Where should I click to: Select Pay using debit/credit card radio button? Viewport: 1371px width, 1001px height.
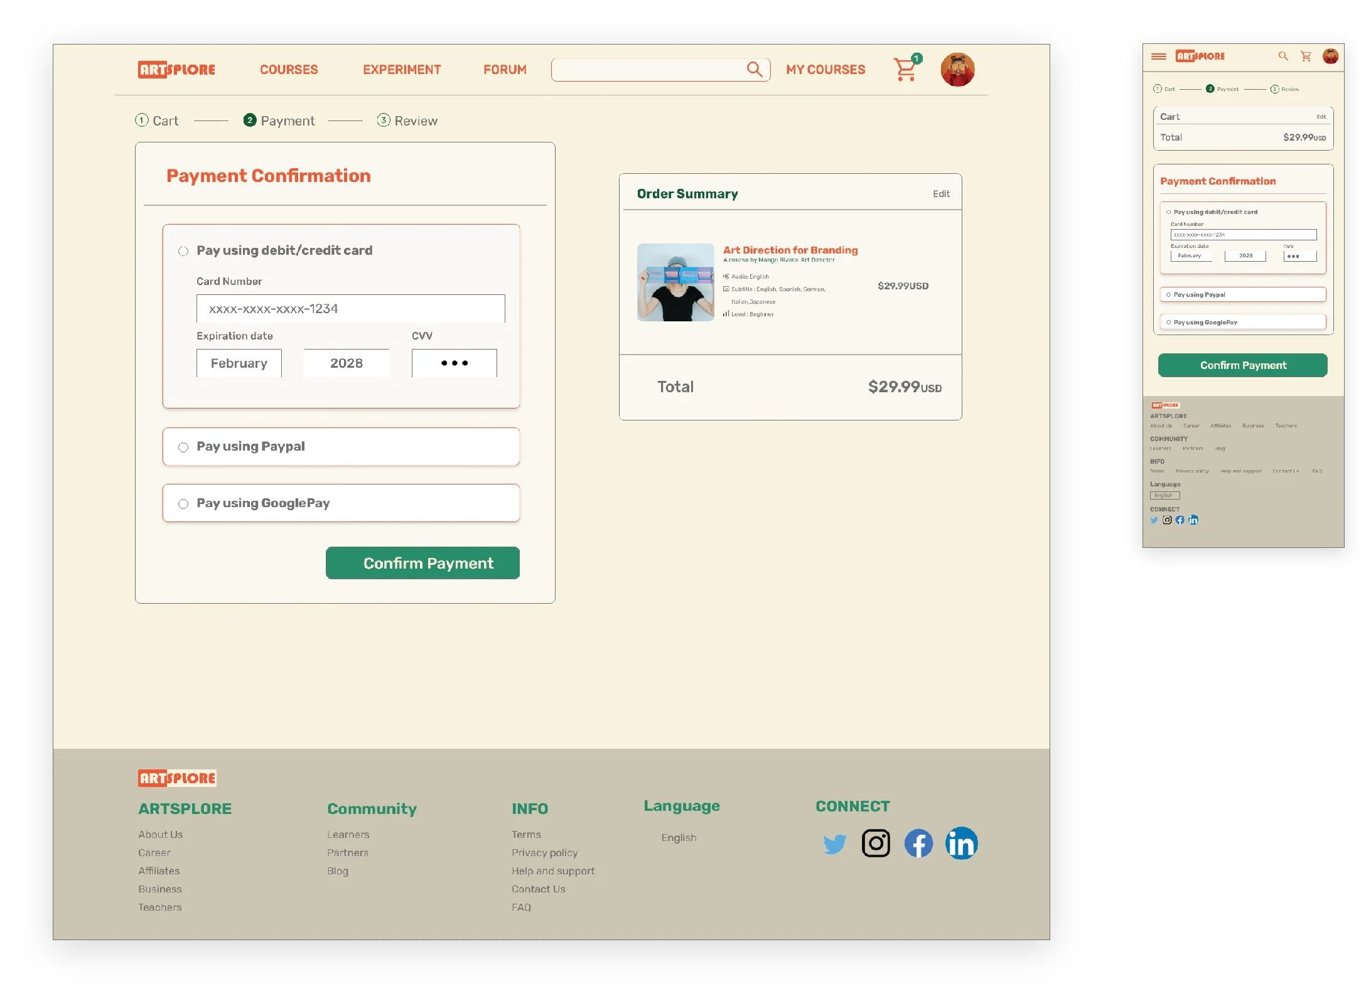pyautogui.click(x=183, y=251)
